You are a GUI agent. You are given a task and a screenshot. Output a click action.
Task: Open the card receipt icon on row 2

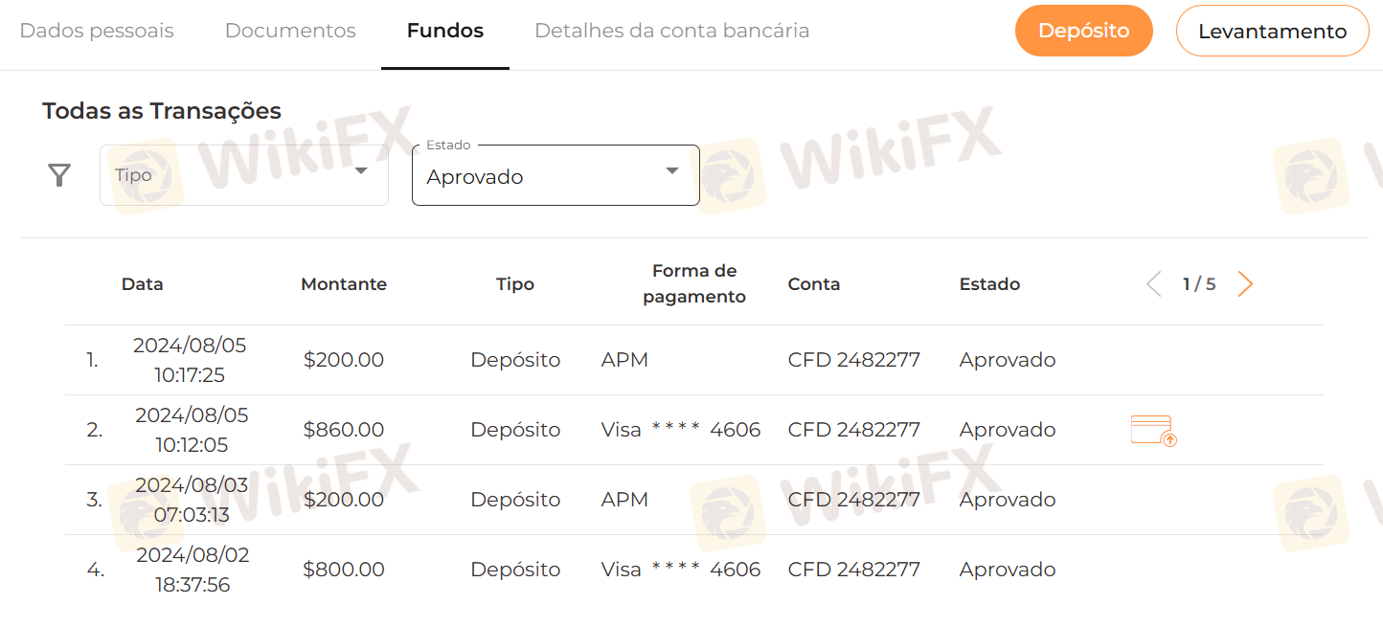pos(1154,431)
